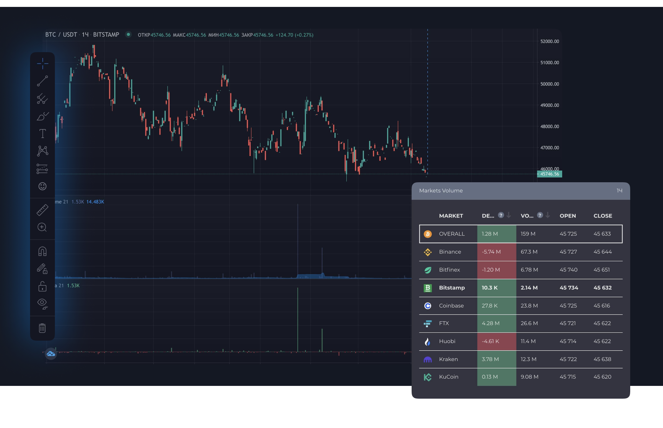Screen dimensions: 663x428
Task: Toggle magnet snap mode
Action: pos(42,251)
